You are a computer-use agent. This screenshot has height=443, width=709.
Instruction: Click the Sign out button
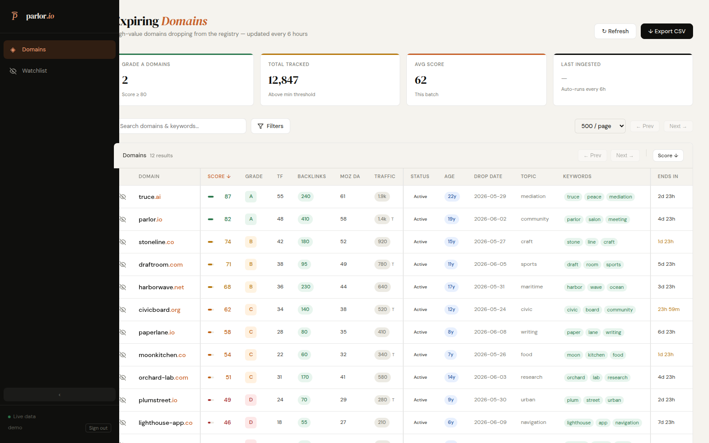pyautogui.click(x=98, y=428)
